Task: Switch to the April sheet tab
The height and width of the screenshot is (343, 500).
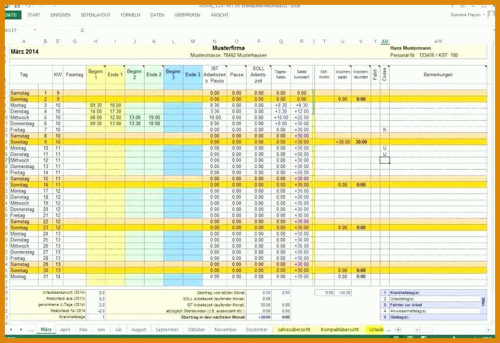Action: [65, 330]
